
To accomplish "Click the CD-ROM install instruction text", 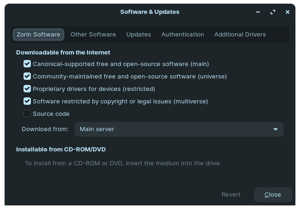I will point(123,163).
